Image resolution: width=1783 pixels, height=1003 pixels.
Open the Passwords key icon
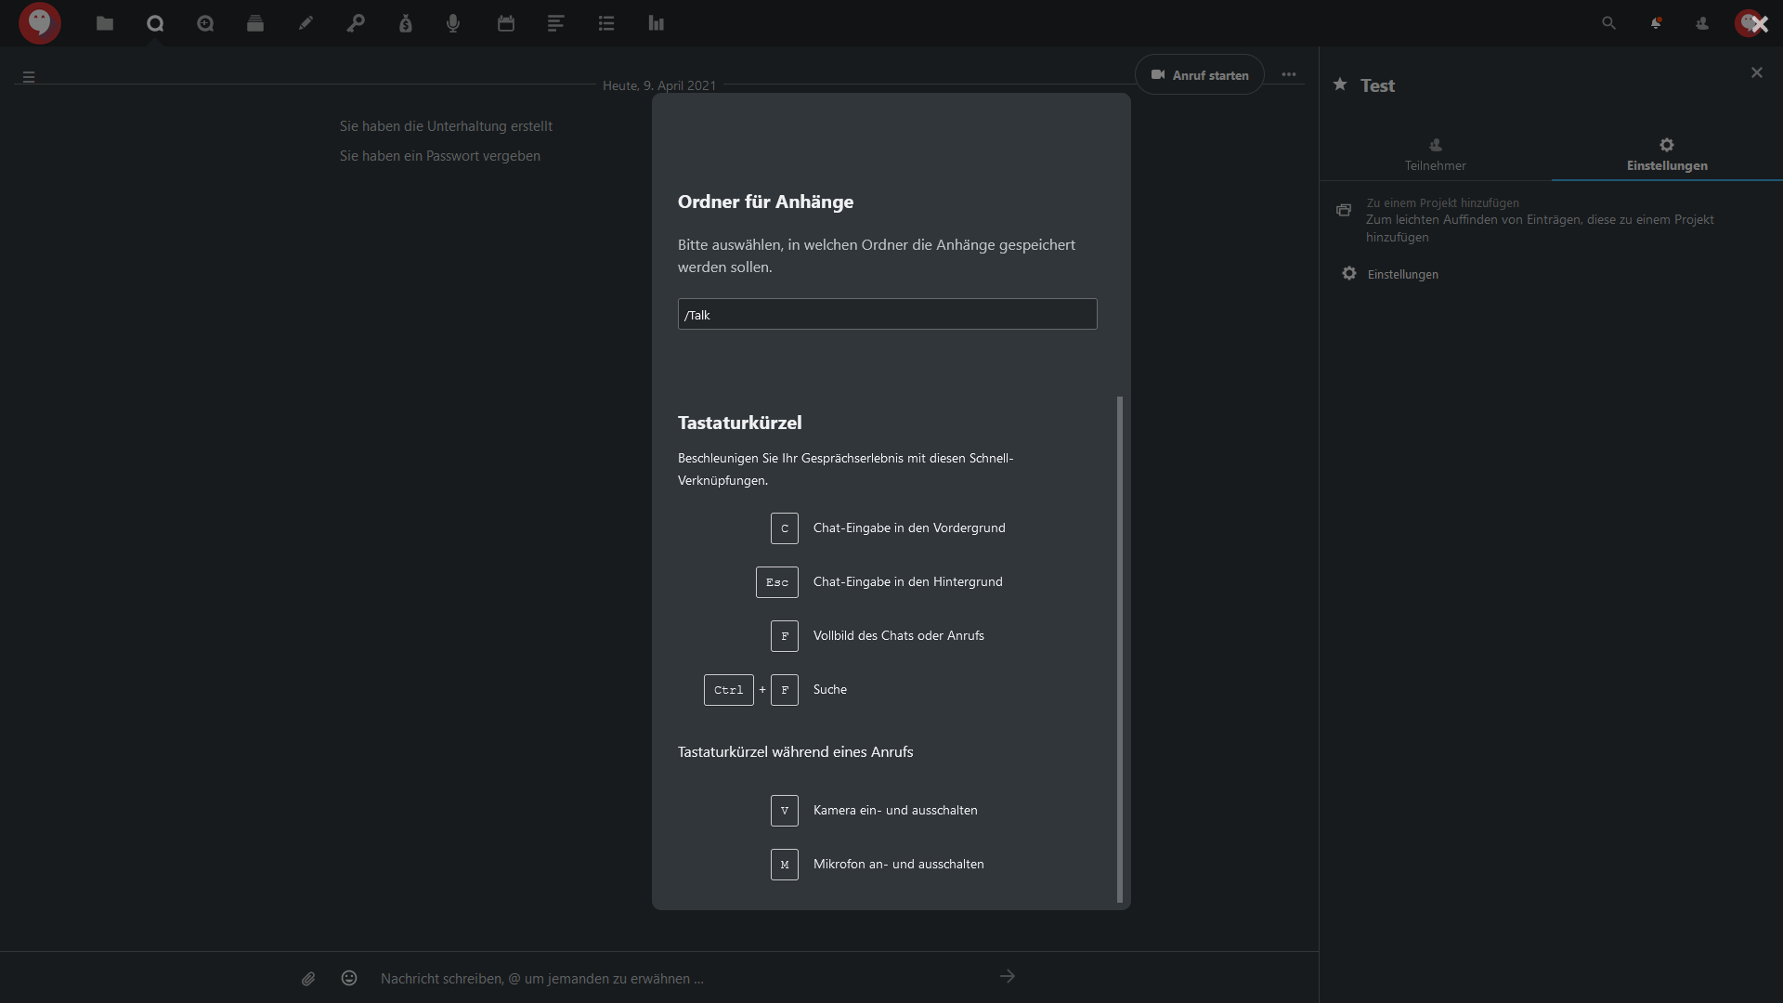356,23
